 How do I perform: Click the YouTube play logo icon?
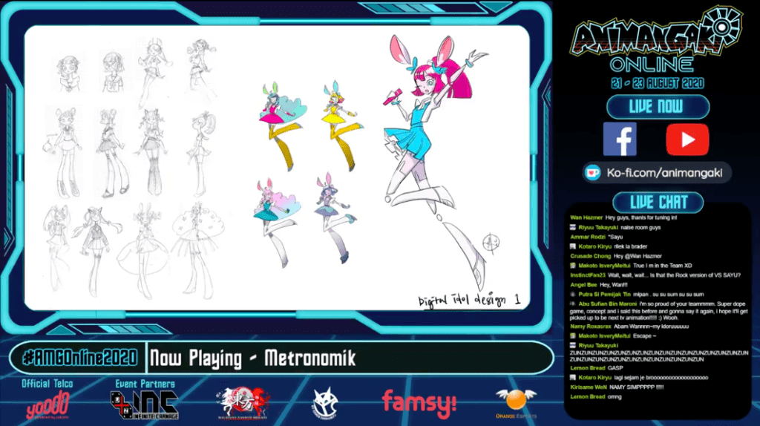click(x=687, y=140)
